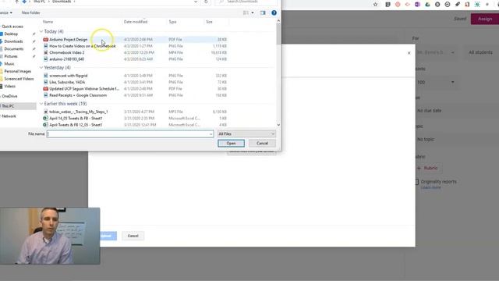Bookmark this page with star icon
This screenshot has width=499, height=281.
tap(376, 5)
